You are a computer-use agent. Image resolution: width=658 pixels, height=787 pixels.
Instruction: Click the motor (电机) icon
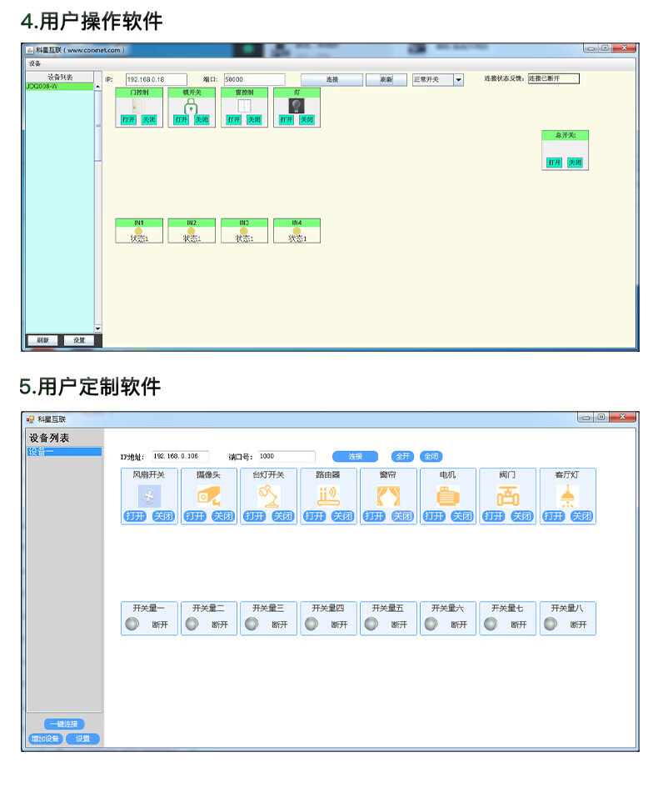(448, 497)
